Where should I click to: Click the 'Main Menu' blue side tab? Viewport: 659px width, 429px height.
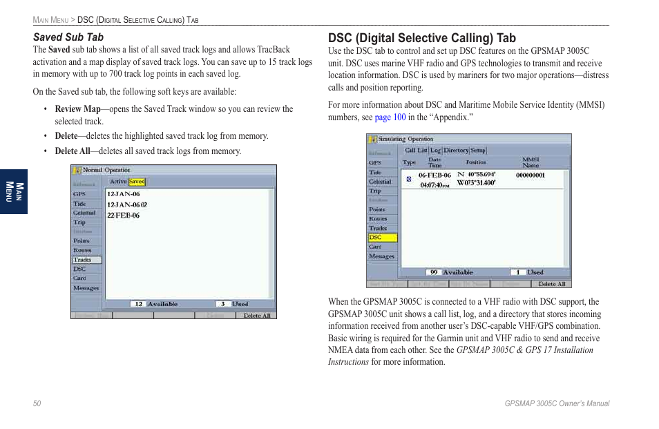(x=14, y=191)
